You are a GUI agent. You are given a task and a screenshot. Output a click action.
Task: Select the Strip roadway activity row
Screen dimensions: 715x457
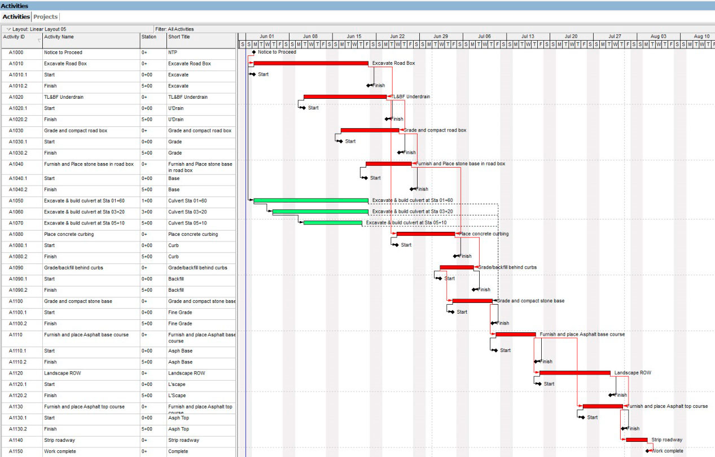point(85,440)
